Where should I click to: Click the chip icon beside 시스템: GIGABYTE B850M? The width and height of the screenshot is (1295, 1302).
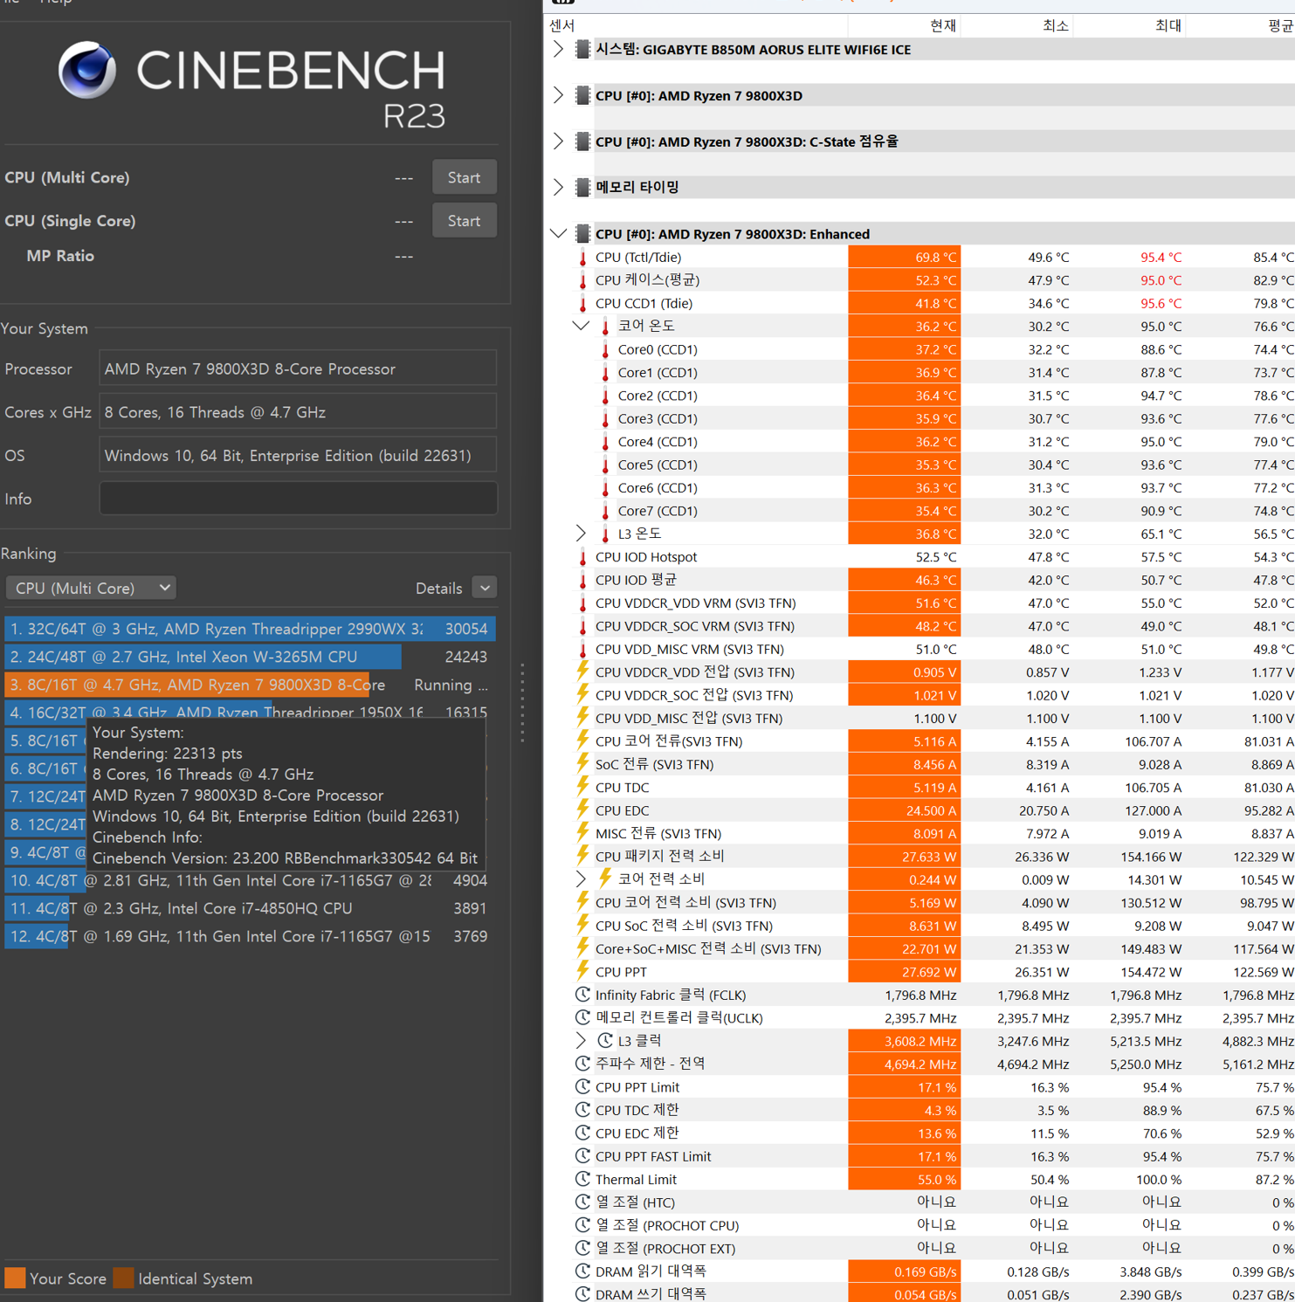click(582, 50)
